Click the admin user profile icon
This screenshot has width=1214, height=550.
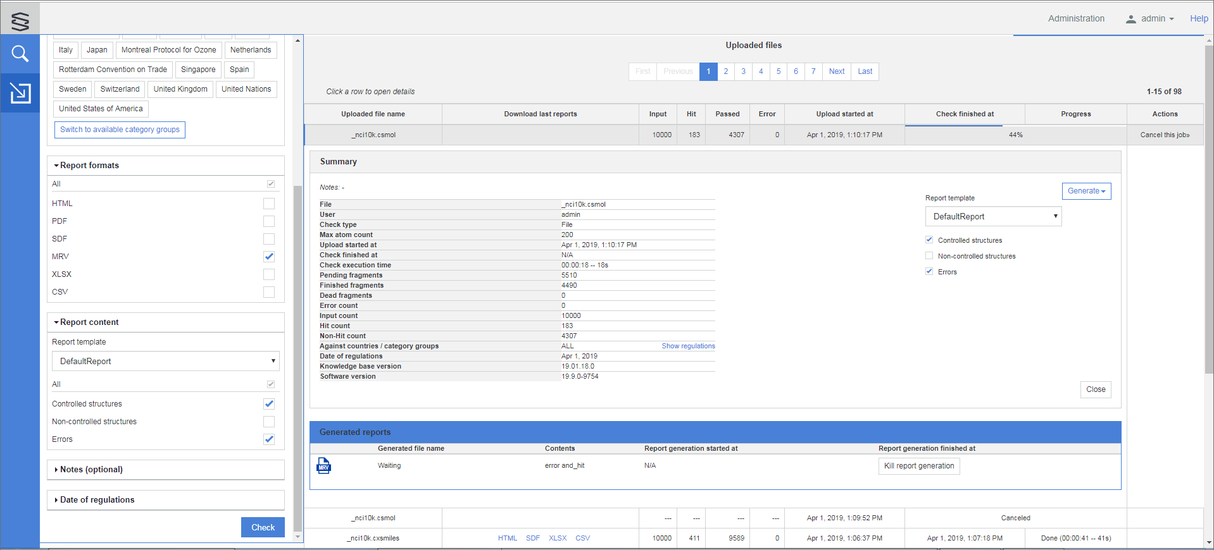1130,19
